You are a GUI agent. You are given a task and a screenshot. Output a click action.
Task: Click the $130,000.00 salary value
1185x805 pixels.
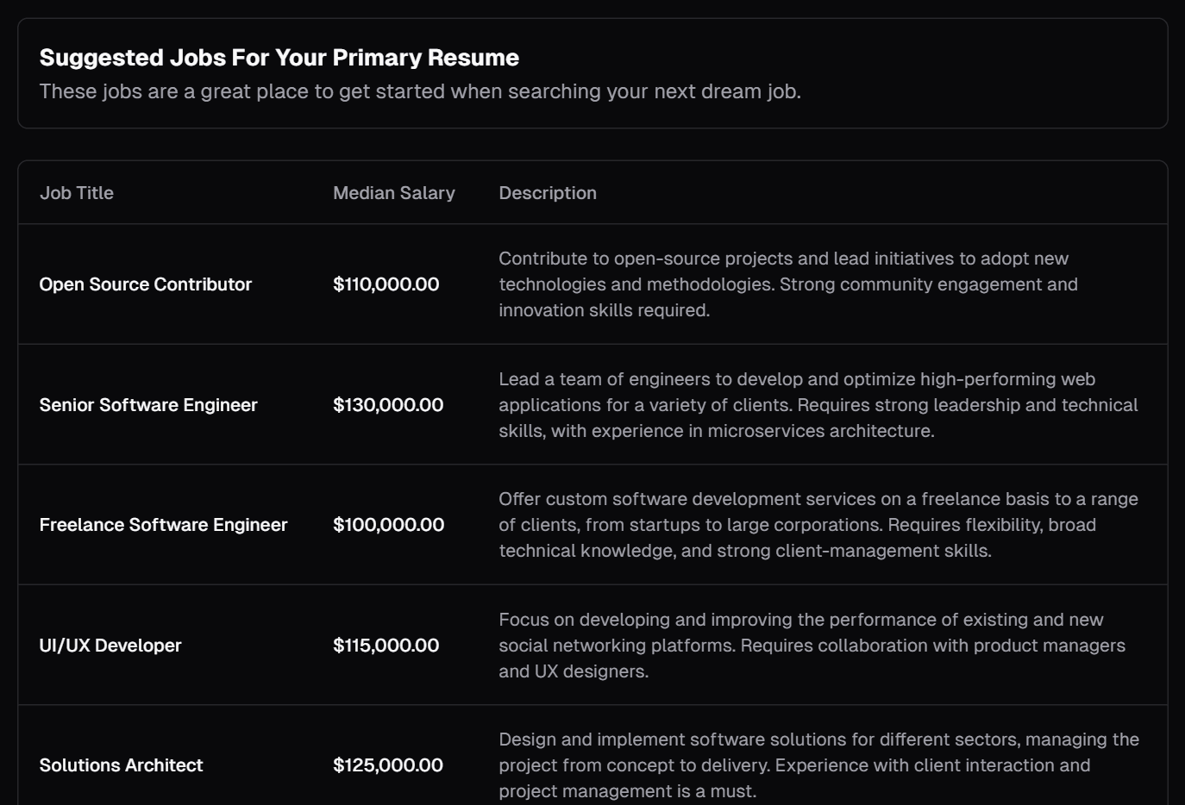(388, 405)
